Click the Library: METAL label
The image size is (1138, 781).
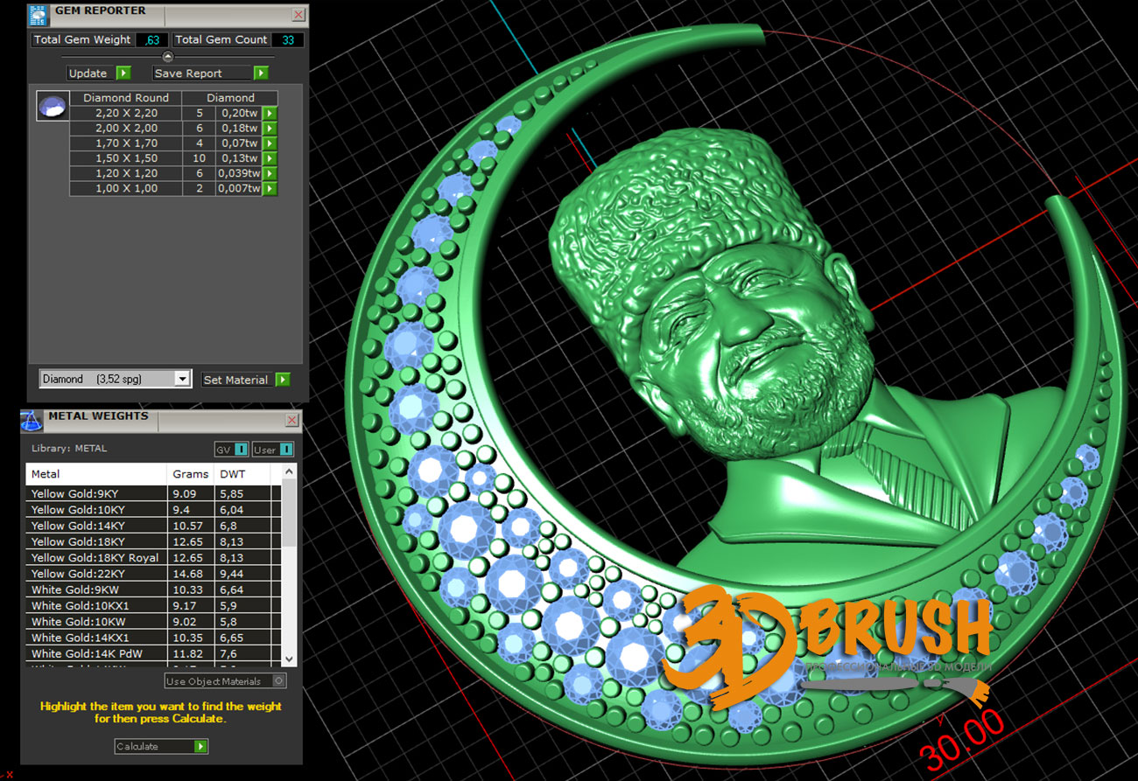(x=69, y=449)
